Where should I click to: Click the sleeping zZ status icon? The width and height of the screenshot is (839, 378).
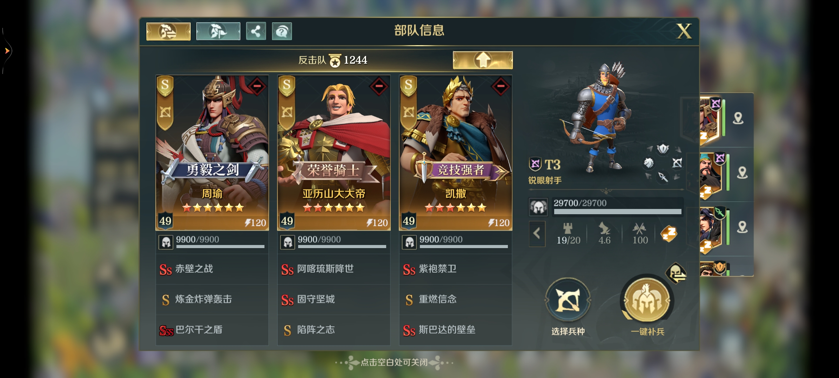pos(669,234)
